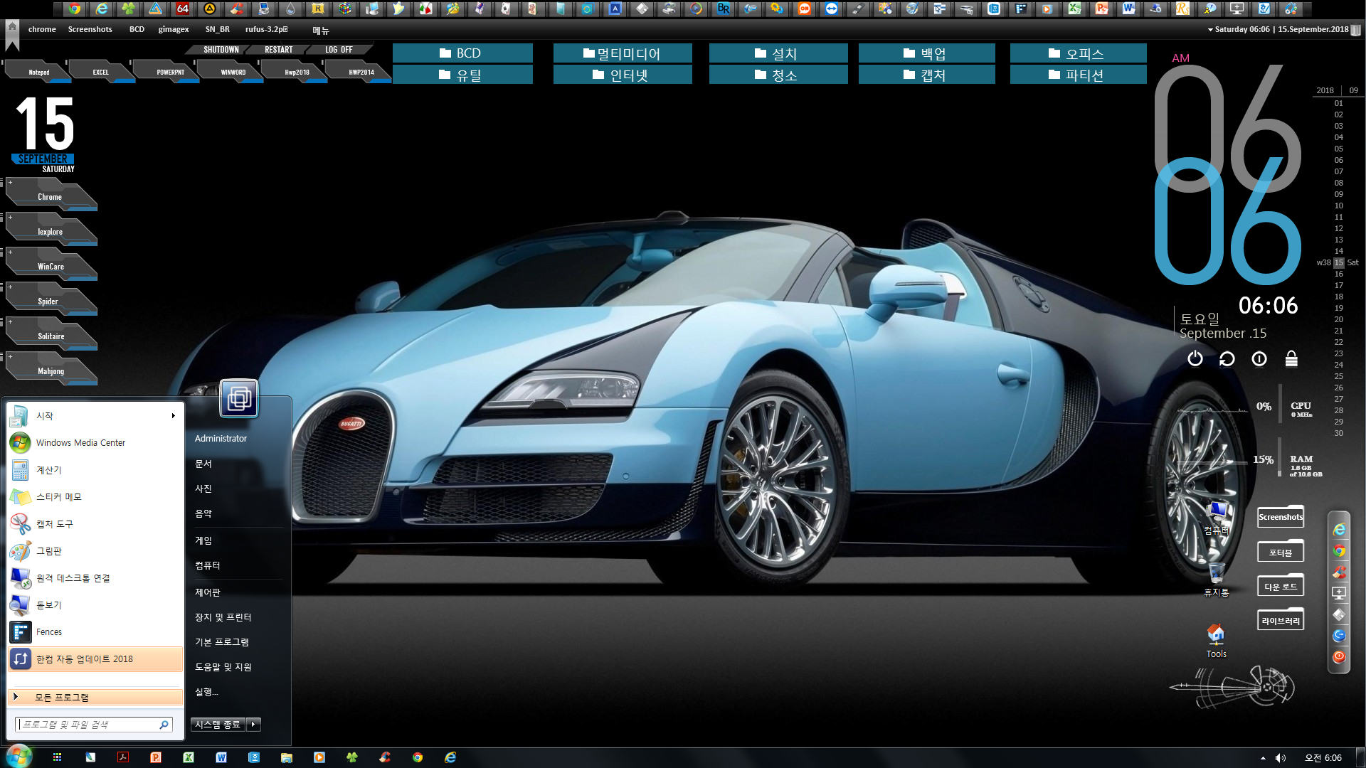Open TeamViewer icon in the top bar
This screenshot has height=768, width=1366.
click(831, 9)
